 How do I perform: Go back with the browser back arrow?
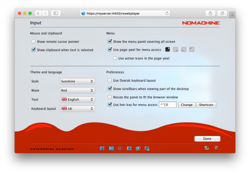pyautogui.click(x=38, y=13)
